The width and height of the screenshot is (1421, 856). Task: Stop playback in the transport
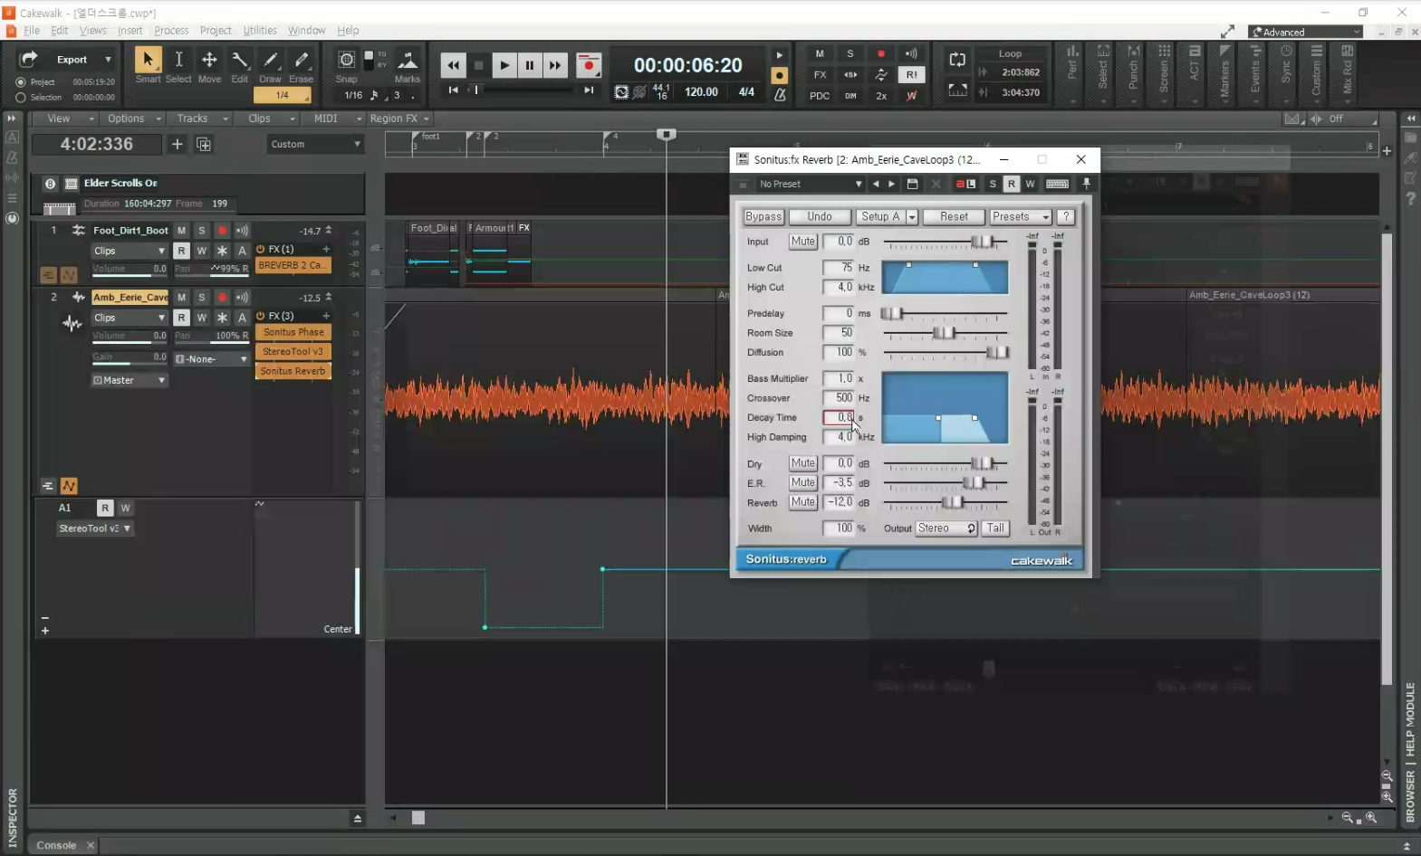[x=478, y=65]
